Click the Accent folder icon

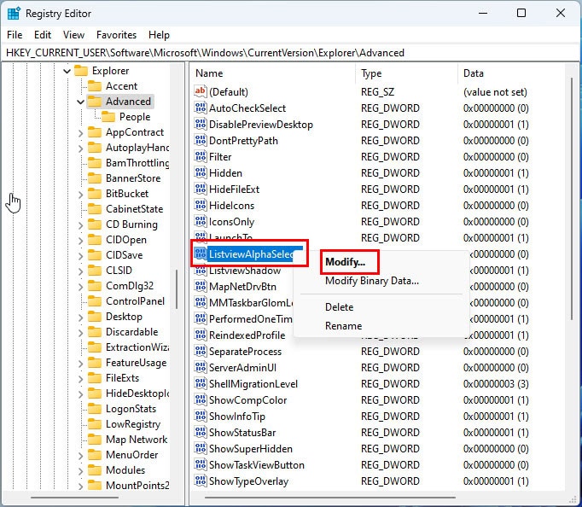tap(95, 86)
